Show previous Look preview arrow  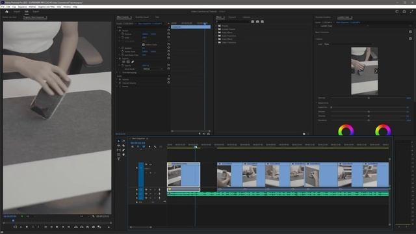coord(353,71)
